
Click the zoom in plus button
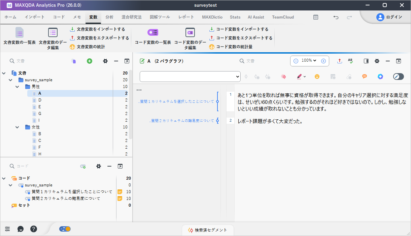[x=323, y=61]
